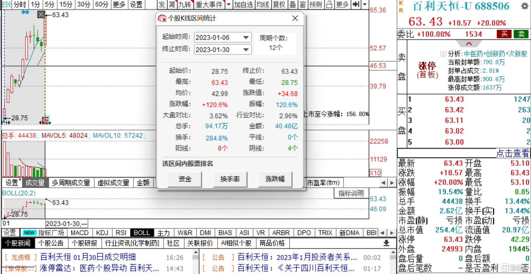Screen dimensions: 531x274
Task: Click the 换手率 ranking button
Action: click(x=230, y=179)
